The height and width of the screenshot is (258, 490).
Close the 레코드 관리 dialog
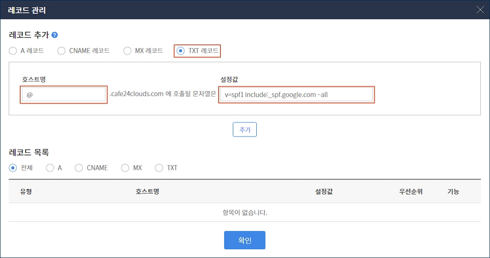point(480,10)
